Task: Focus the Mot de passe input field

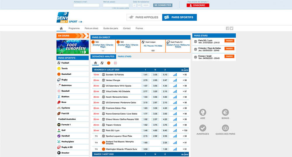Action: [x=116, y=5]
